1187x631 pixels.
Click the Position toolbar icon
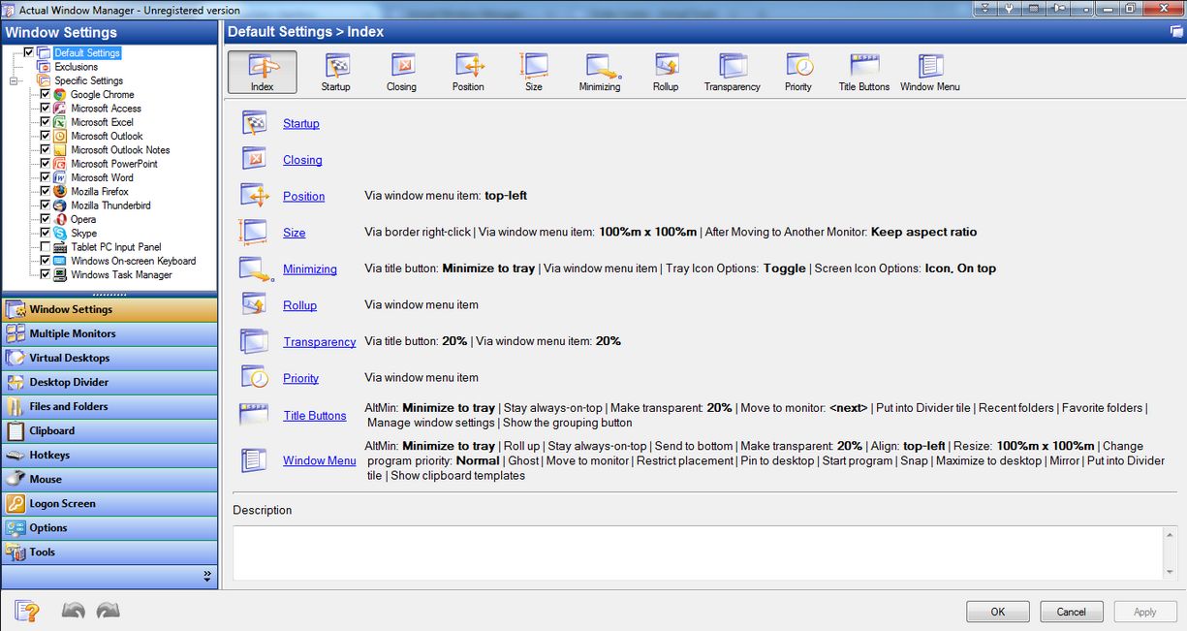point(468,71)
